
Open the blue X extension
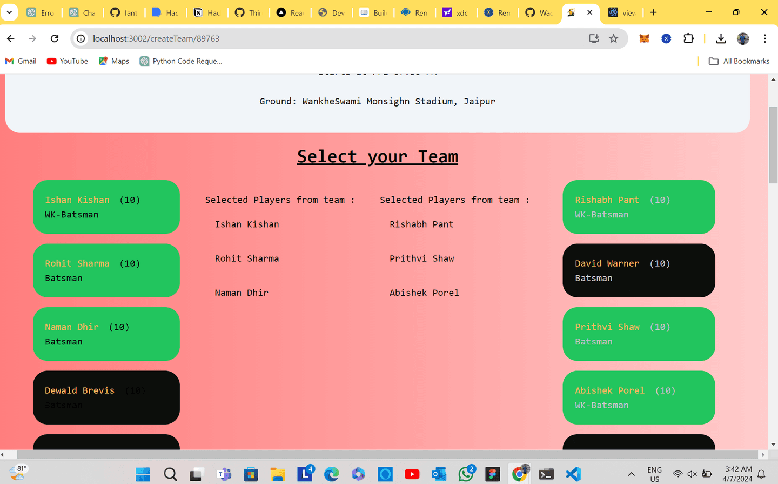(666, 38)
